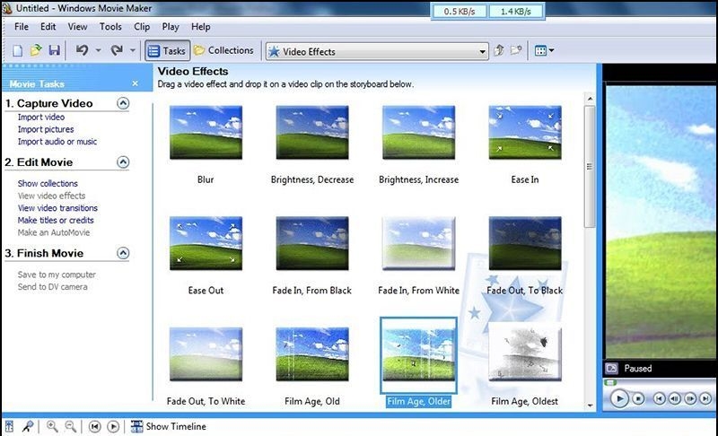Screen dimensions: 718x436
Task: Click the Zoom Timeline Out magnifier
Action: click(x=71, y=426)
